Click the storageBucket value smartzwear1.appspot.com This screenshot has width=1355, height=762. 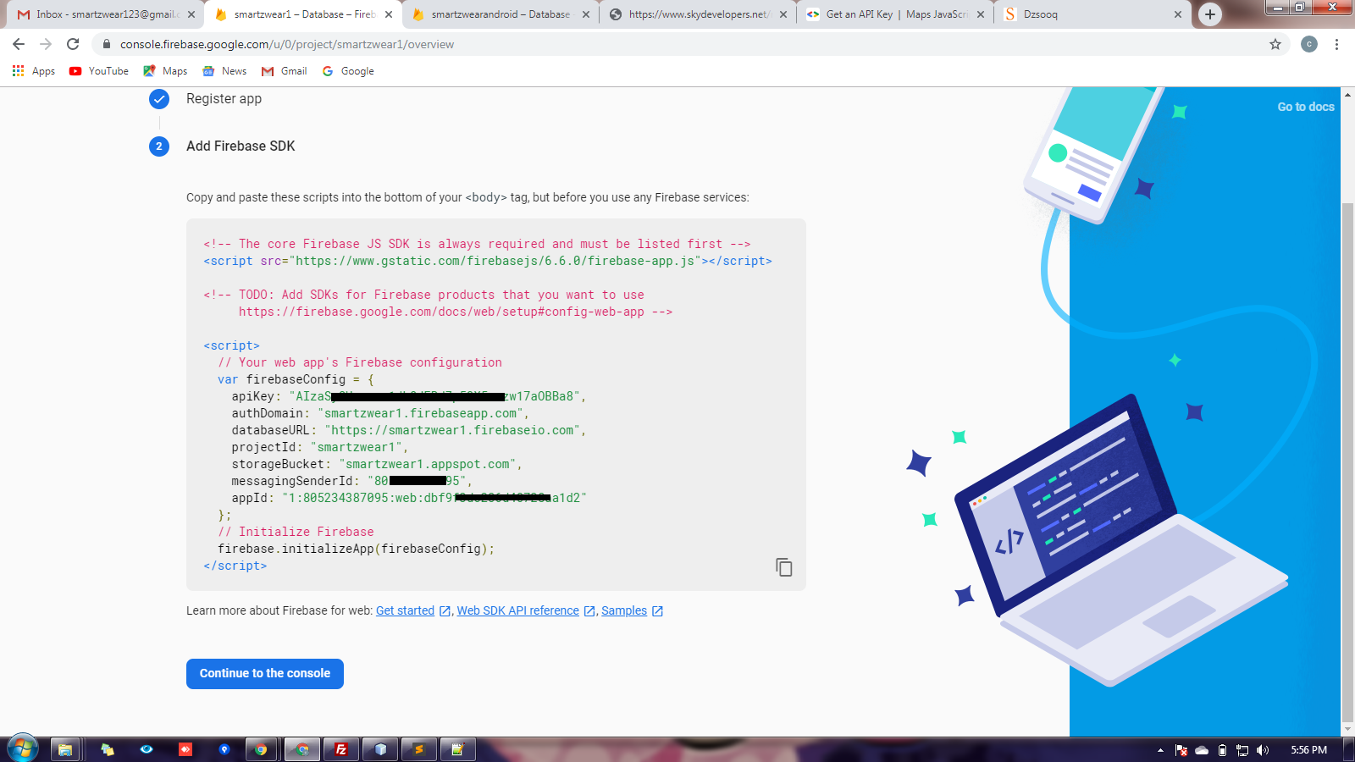coord(428,464)
